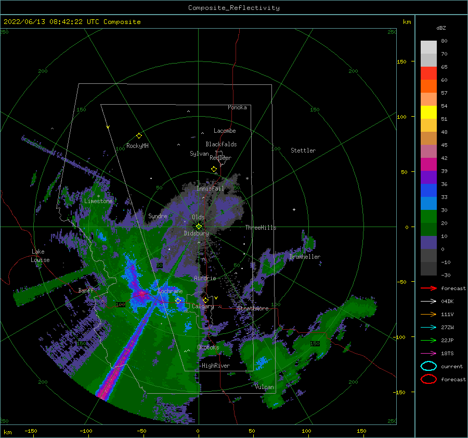Screen dimensions: 468x438
Task: Click the green 22JP arrow in the legend
Action: click(428, 340)
